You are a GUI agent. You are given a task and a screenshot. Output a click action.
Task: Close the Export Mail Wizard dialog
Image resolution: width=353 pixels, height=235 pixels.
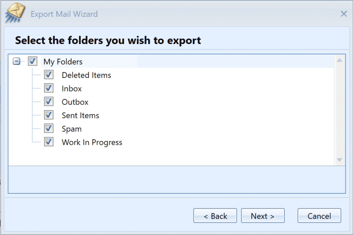[x=344, y=14]
